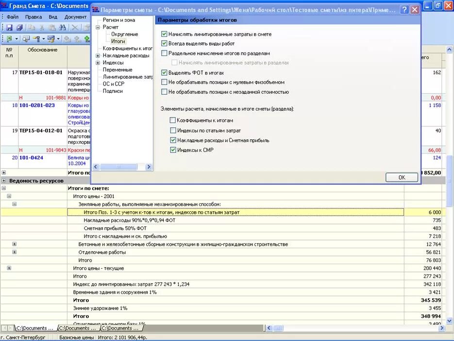Expand 'Итого цены - текущие' row
The image size is (454, 341).
pos(9,268)
